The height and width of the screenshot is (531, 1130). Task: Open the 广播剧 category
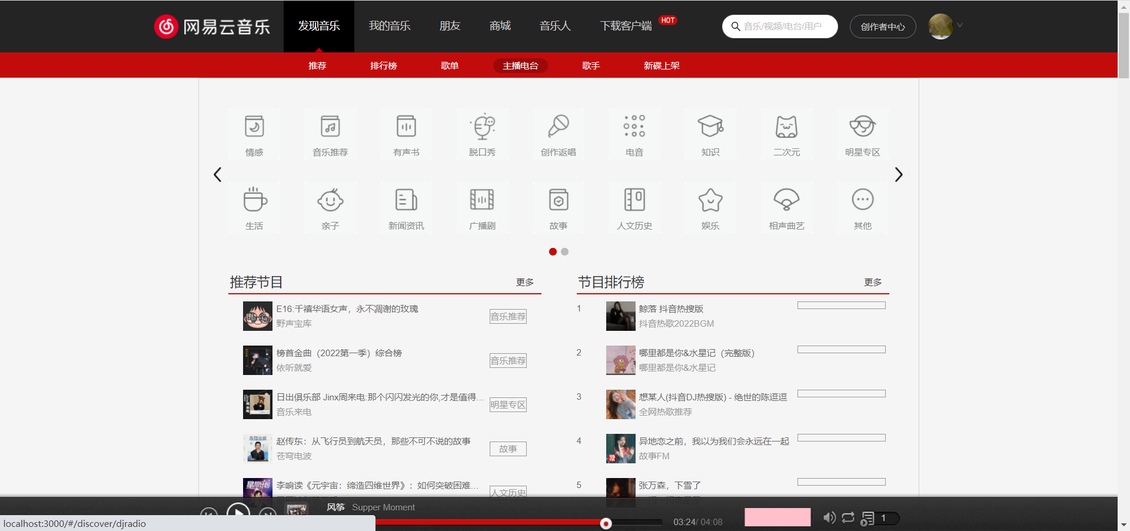pyautogui.click(x=482, y=208)
